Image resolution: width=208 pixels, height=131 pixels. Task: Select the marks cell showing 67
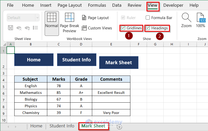(x=59, y=99)
